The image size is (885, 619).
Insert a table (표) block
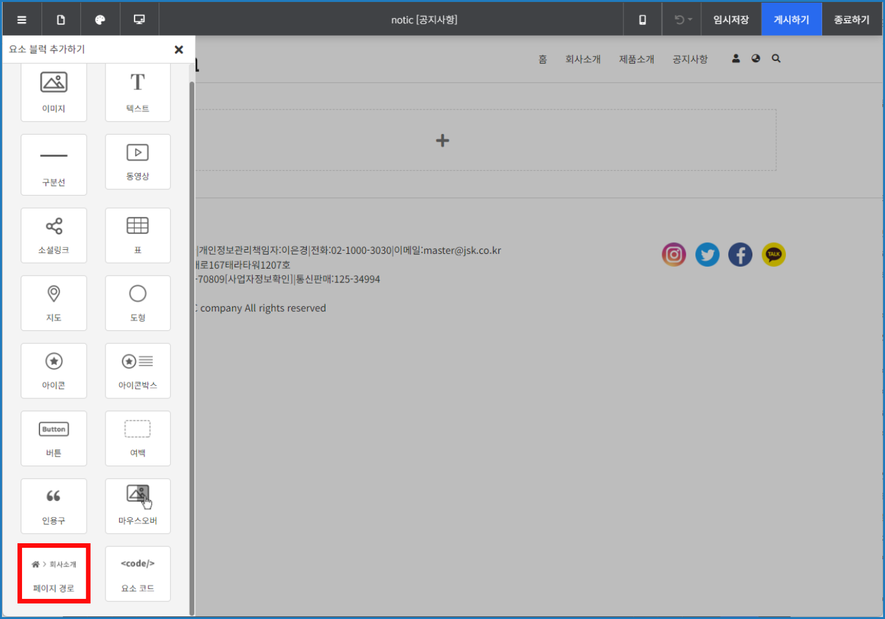[138, 235]
